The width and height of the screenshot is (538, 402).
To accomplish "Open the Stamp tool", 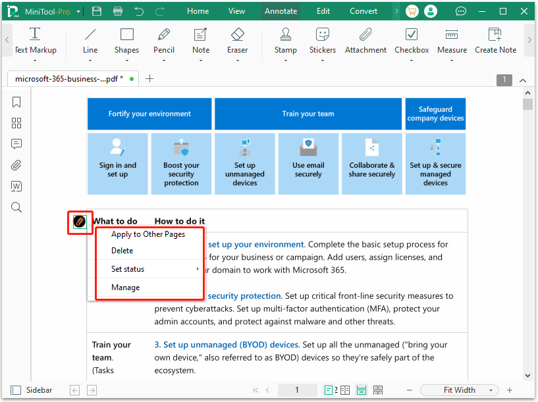I will coord(285,41).
